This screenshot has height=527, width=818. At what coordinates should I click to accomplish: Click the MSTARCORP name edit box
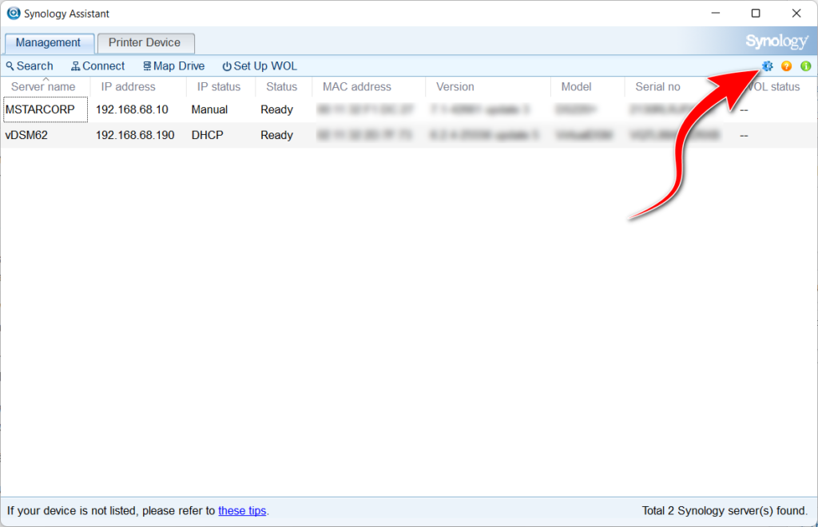point(45,109)
